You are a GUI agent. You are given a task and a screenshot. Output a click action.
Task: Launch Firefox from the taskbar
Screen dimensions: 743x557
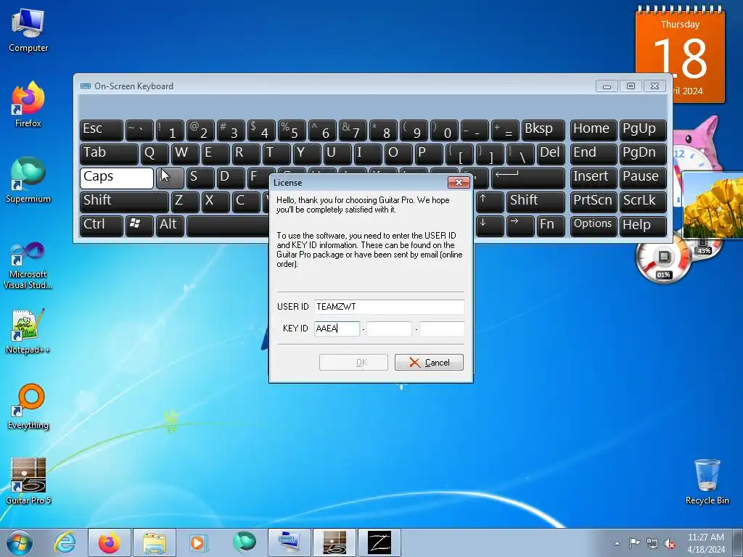(109, 542)
